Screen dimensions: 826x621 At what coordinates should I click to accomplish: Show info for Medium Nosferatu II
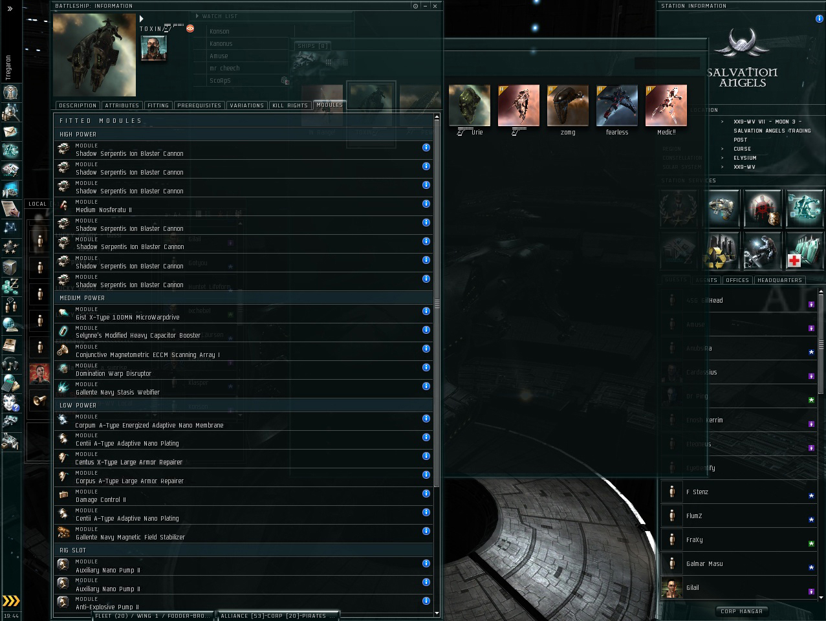(x=426, y=204)
